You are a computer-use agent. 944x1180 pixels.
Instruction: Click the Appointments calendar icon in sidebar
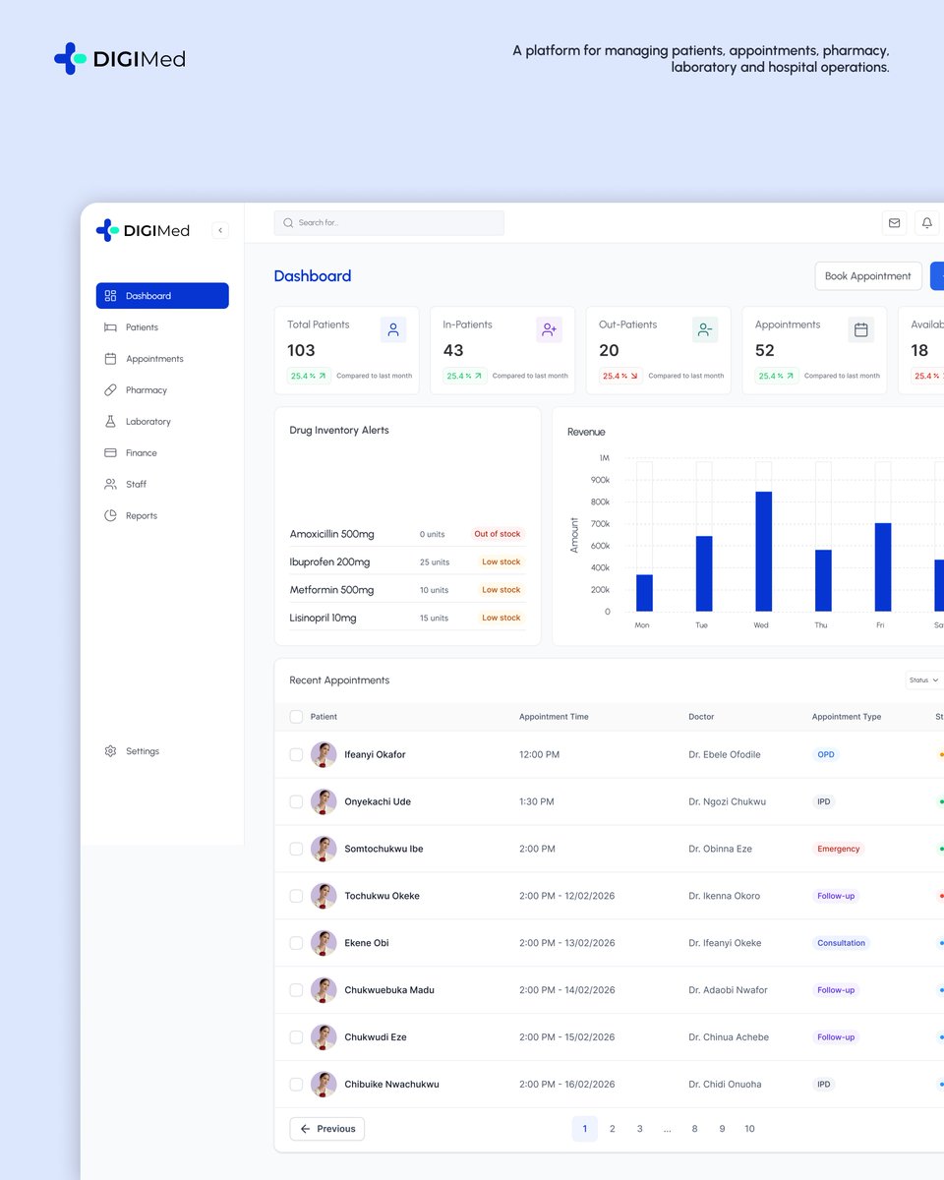pyautogui.click(x=110, y=359)
